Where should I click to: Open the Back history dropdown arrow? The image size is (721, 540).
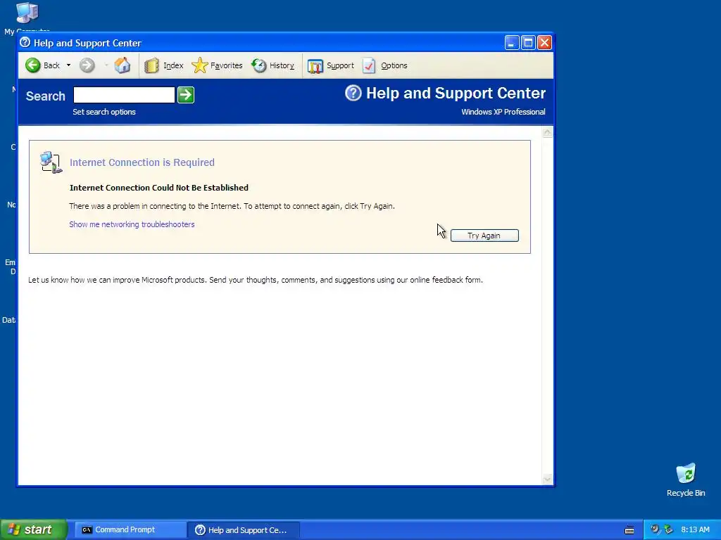point(68,65)
